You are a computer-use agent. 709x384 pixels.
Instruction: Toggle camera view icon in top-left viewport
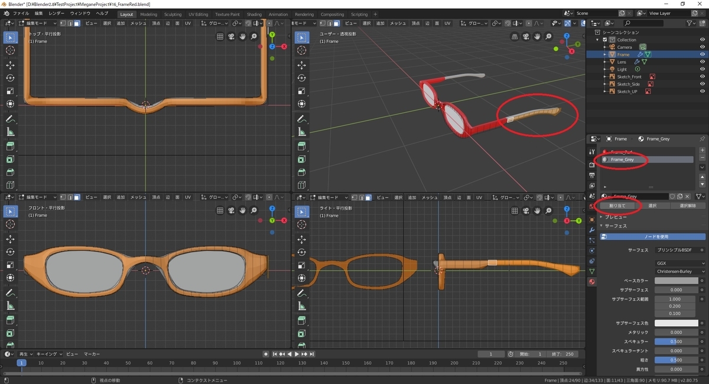231,37
